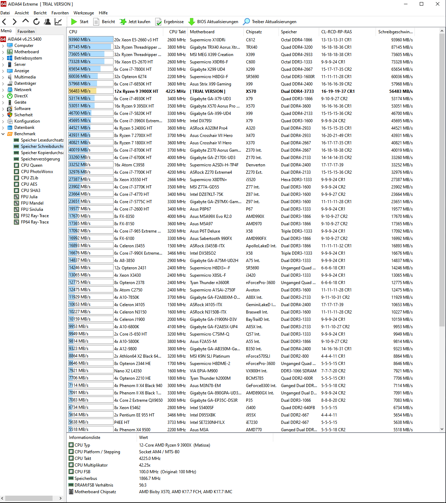Open Bericht report from toolbar
The image size is (446, 503).
(104, 22)
